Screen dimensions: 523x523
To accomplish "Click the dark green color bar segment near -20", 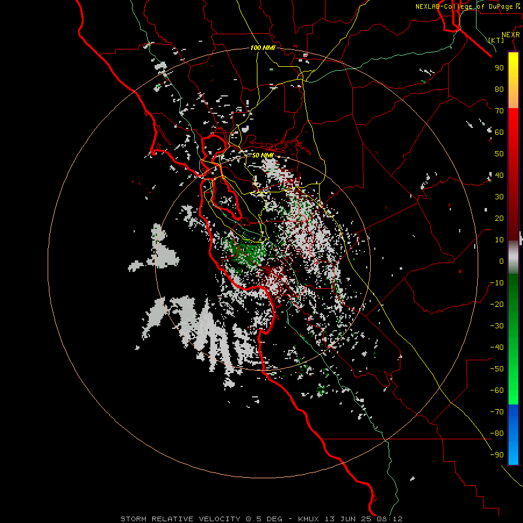I will pos(513,300).
